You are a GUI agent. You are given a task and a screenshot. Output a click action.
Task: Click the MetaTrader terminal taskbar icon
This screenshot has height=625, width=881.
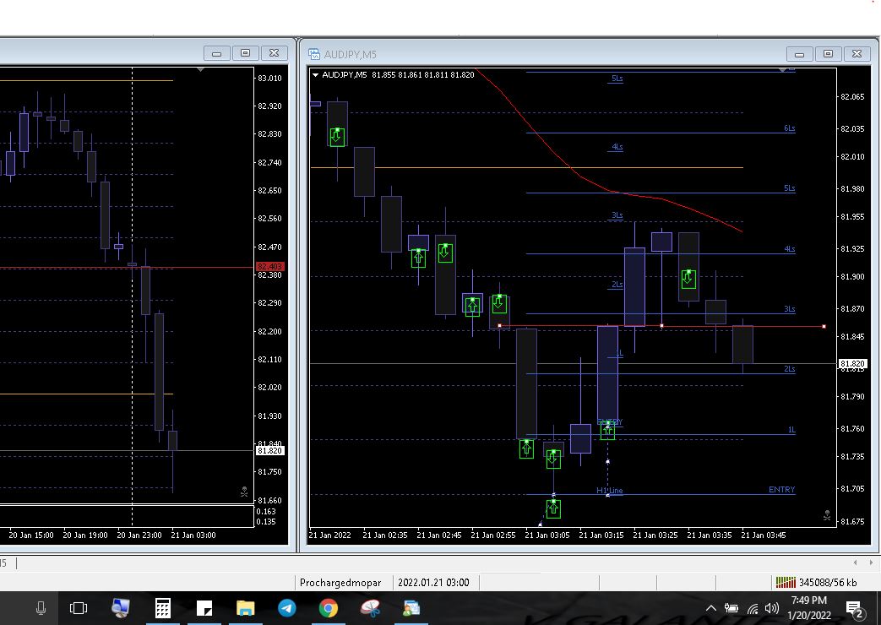coord(411,607)
